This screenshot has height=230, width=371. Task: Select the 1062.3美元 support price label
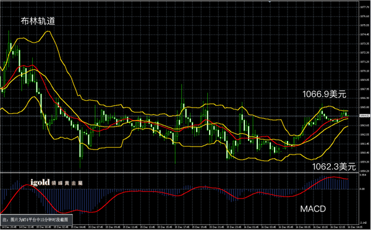coord(334,166)
